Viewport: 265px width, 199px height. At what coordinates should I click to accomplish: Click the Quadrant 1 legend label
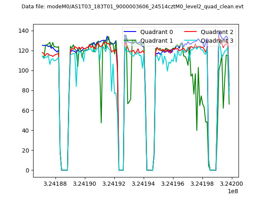(x=157, y=40)
